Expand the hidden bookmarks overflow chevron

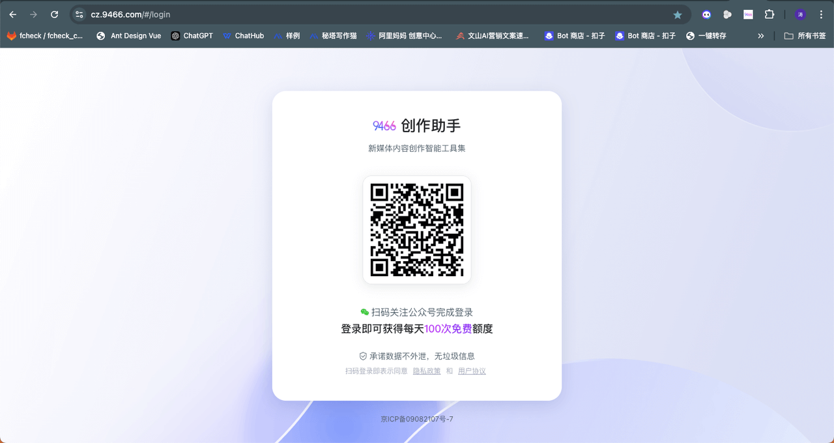tap(760, 36)
